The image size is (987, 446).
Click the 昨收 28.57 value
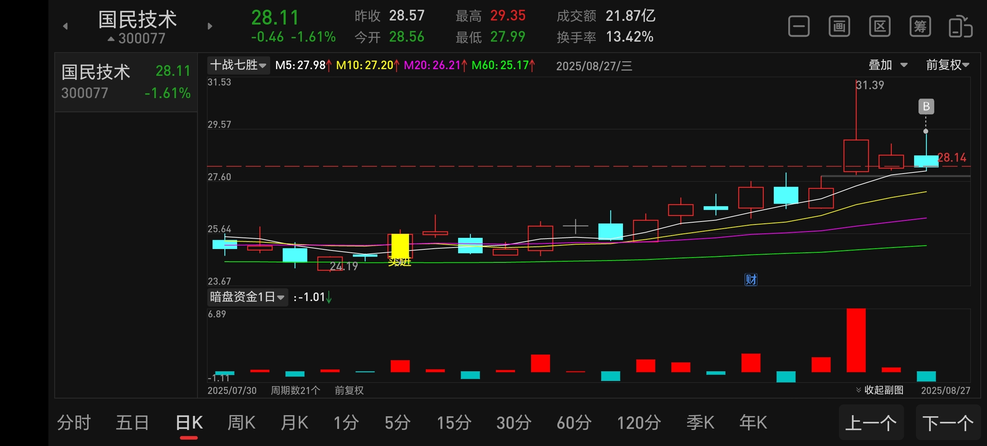tap(406, 16)
